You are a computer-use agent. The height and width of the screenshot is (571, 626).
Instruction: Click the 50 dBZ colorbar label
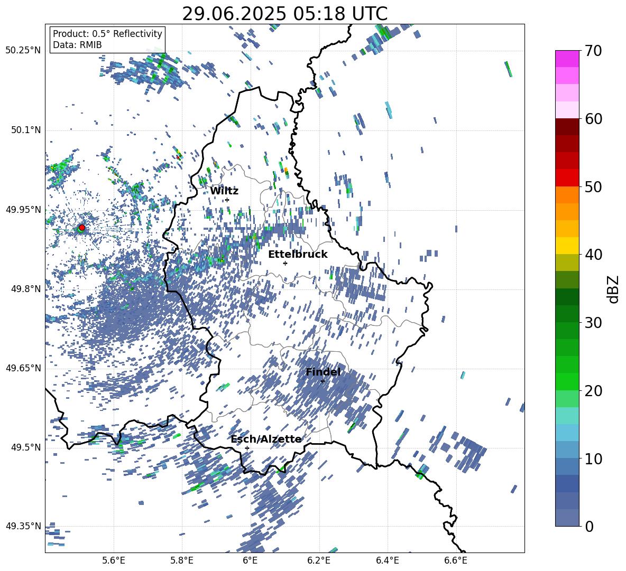[x=593, y=186]
